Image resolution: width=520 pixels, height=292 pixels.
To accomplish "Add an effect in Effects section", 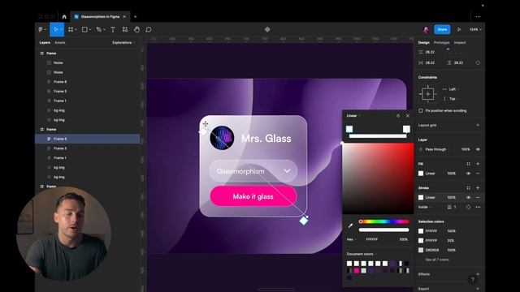I will [x=478, y=274].
